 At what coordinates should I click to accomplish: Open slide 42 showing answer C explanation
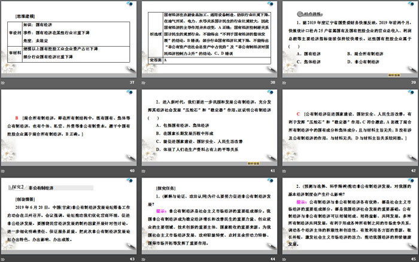click(x=350, y=128)
